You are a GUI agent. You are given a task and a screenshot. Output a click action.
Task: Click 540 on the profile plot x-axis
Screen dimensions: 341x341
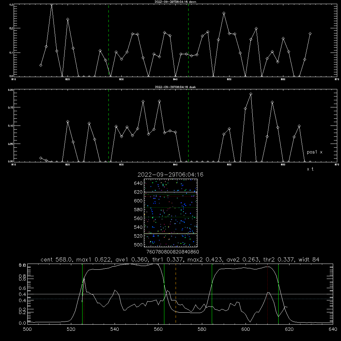(115, 329)
